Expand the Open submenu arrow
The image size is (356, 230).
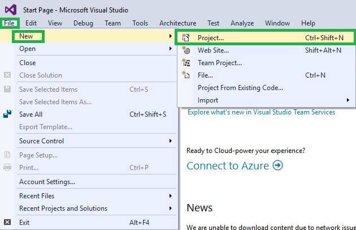[170, 49]
